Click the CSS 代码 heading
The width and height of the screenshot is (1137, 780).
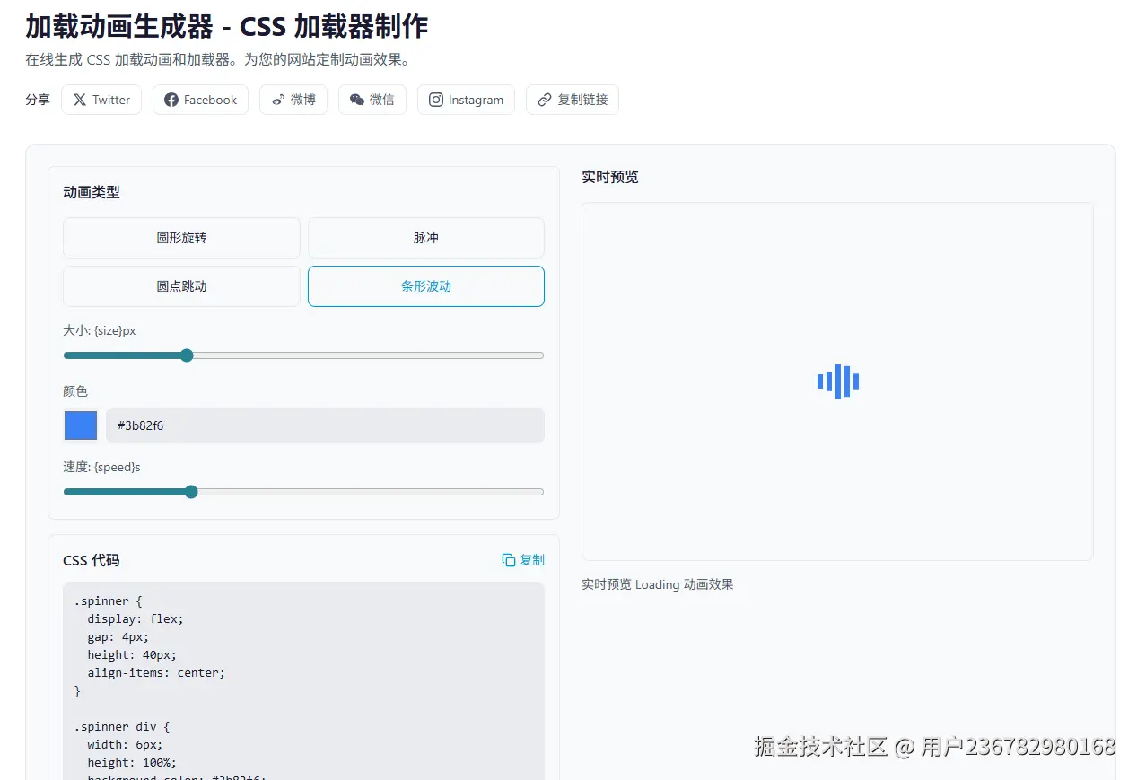tap(92, 560)
